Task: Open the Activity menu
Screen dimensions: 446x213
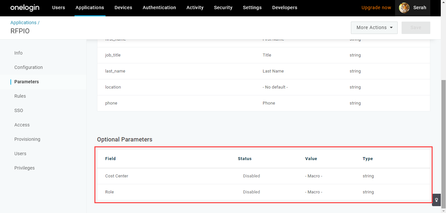Action: [195, 8]
